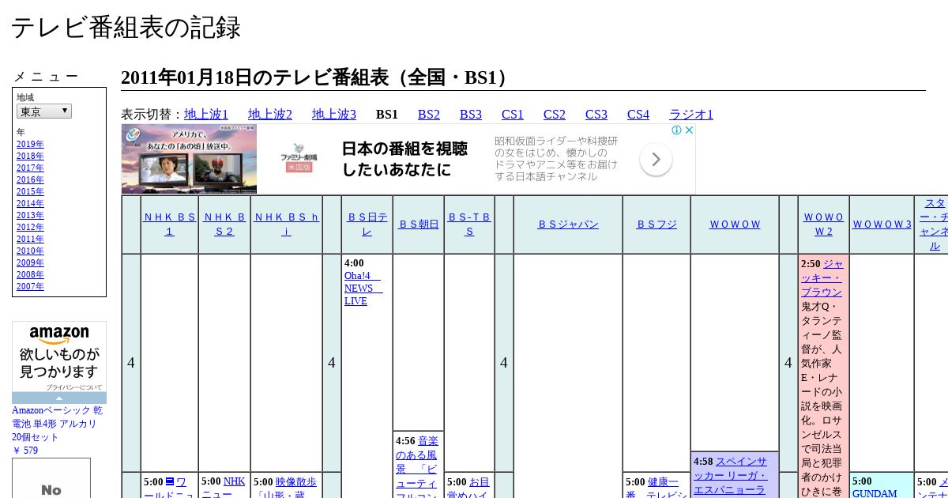948x498 pixels.
Task: Open the 2019年 archive link
Action: click(30, 144)
